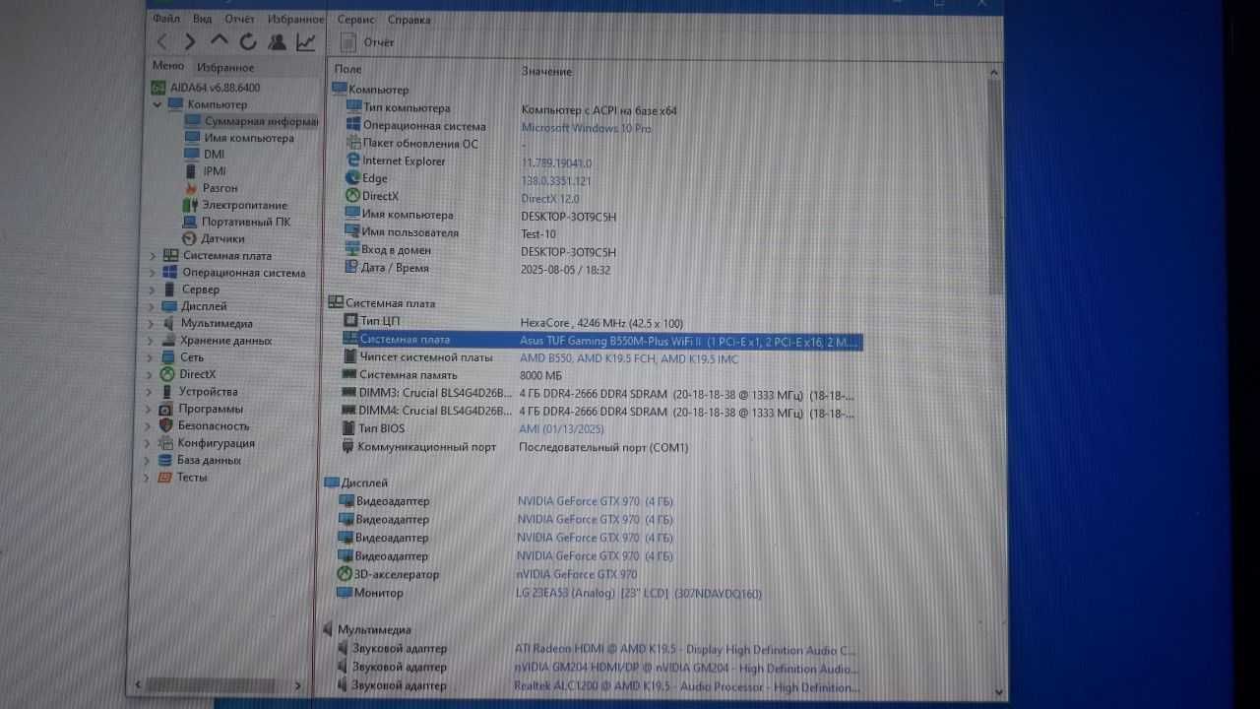1260x709 pixels.
Task: Select the highlighted Asus TUF Gaming B550M-Plus row
Action: (x=602, y=340)
